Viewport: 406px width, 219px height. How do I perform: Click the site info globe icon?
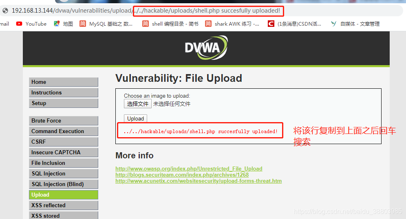[x=5, y=11]
